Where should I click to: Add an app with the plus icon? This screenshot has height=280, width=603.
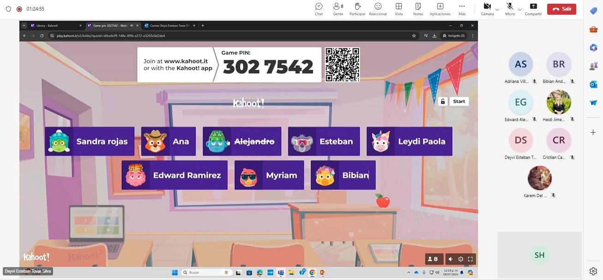pyautogui.click(x=593, y=132)
